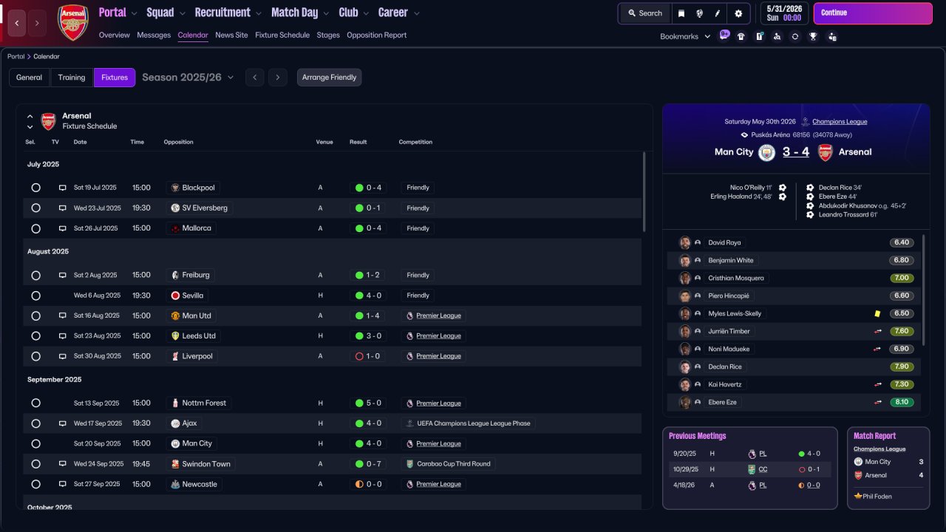Open the News Site tab

231,35
